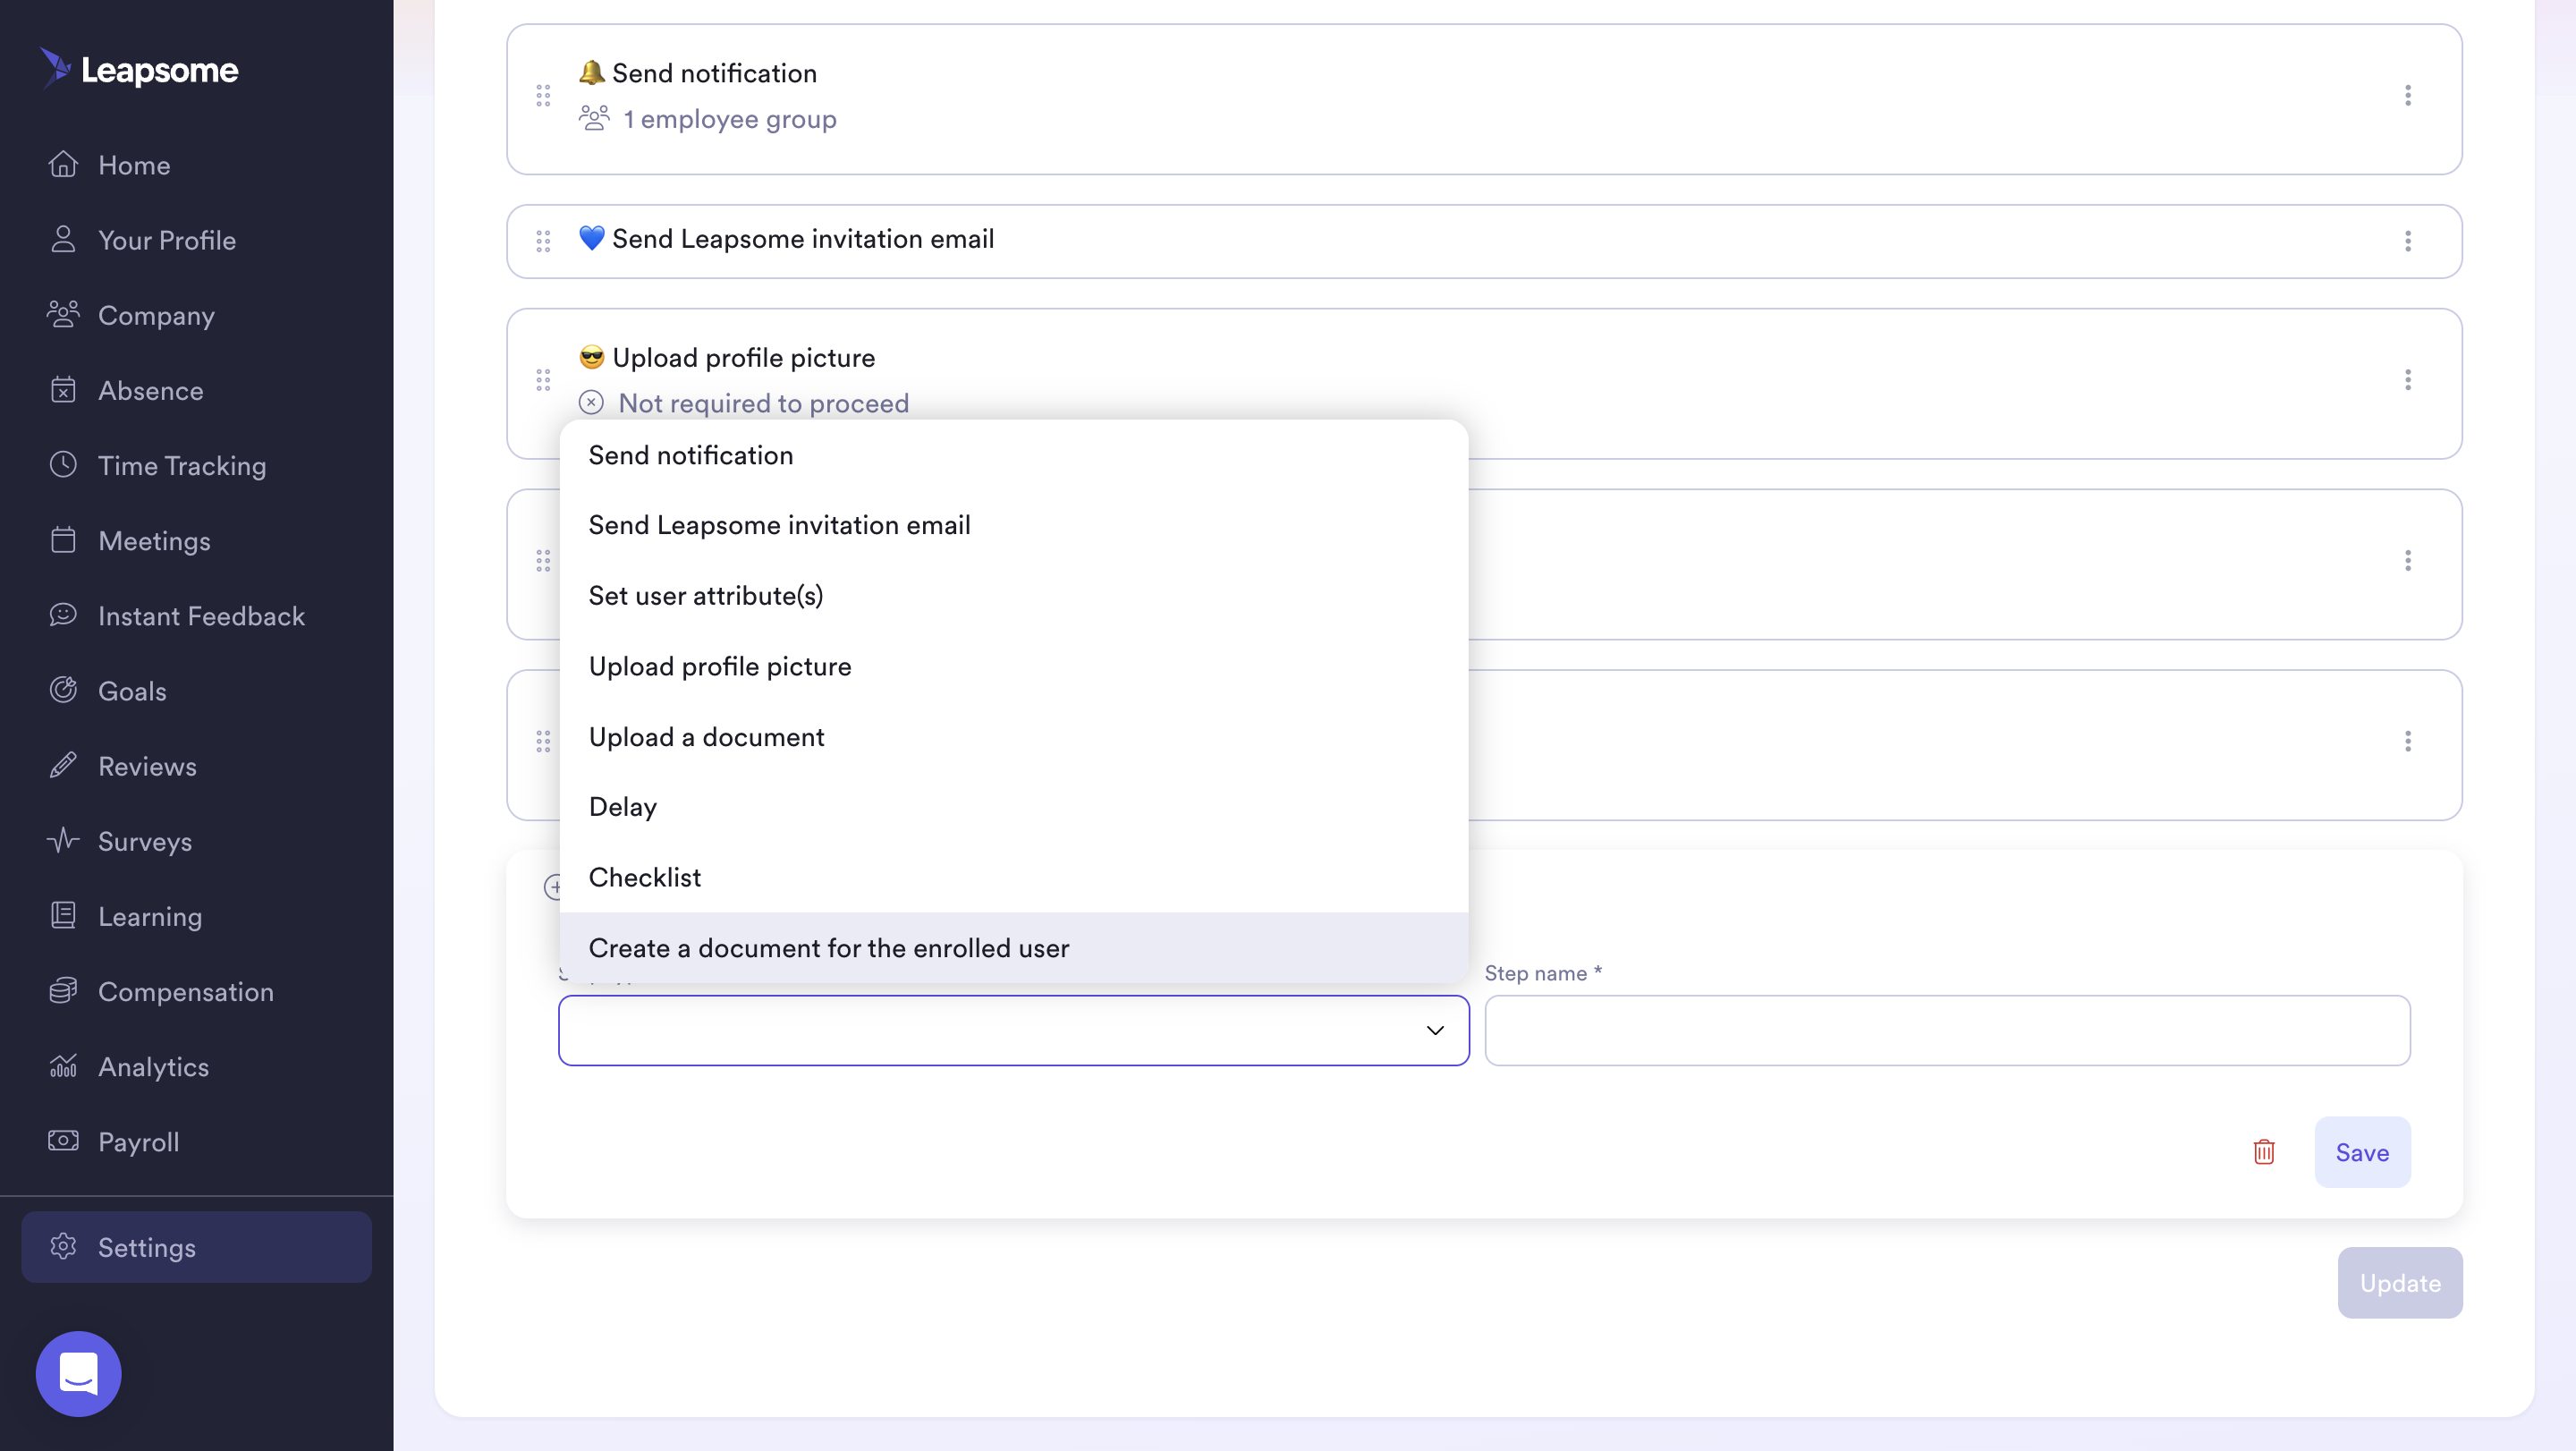Choose Set user attribute(s) option
Viewport: 2576px width, 1451px height.
[x=1014, y=596]
